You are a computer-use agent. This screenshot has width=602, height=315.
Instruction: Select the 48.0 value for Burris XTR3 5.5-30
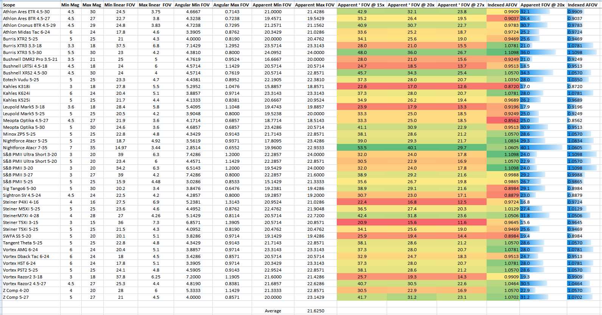coord(362,52)
